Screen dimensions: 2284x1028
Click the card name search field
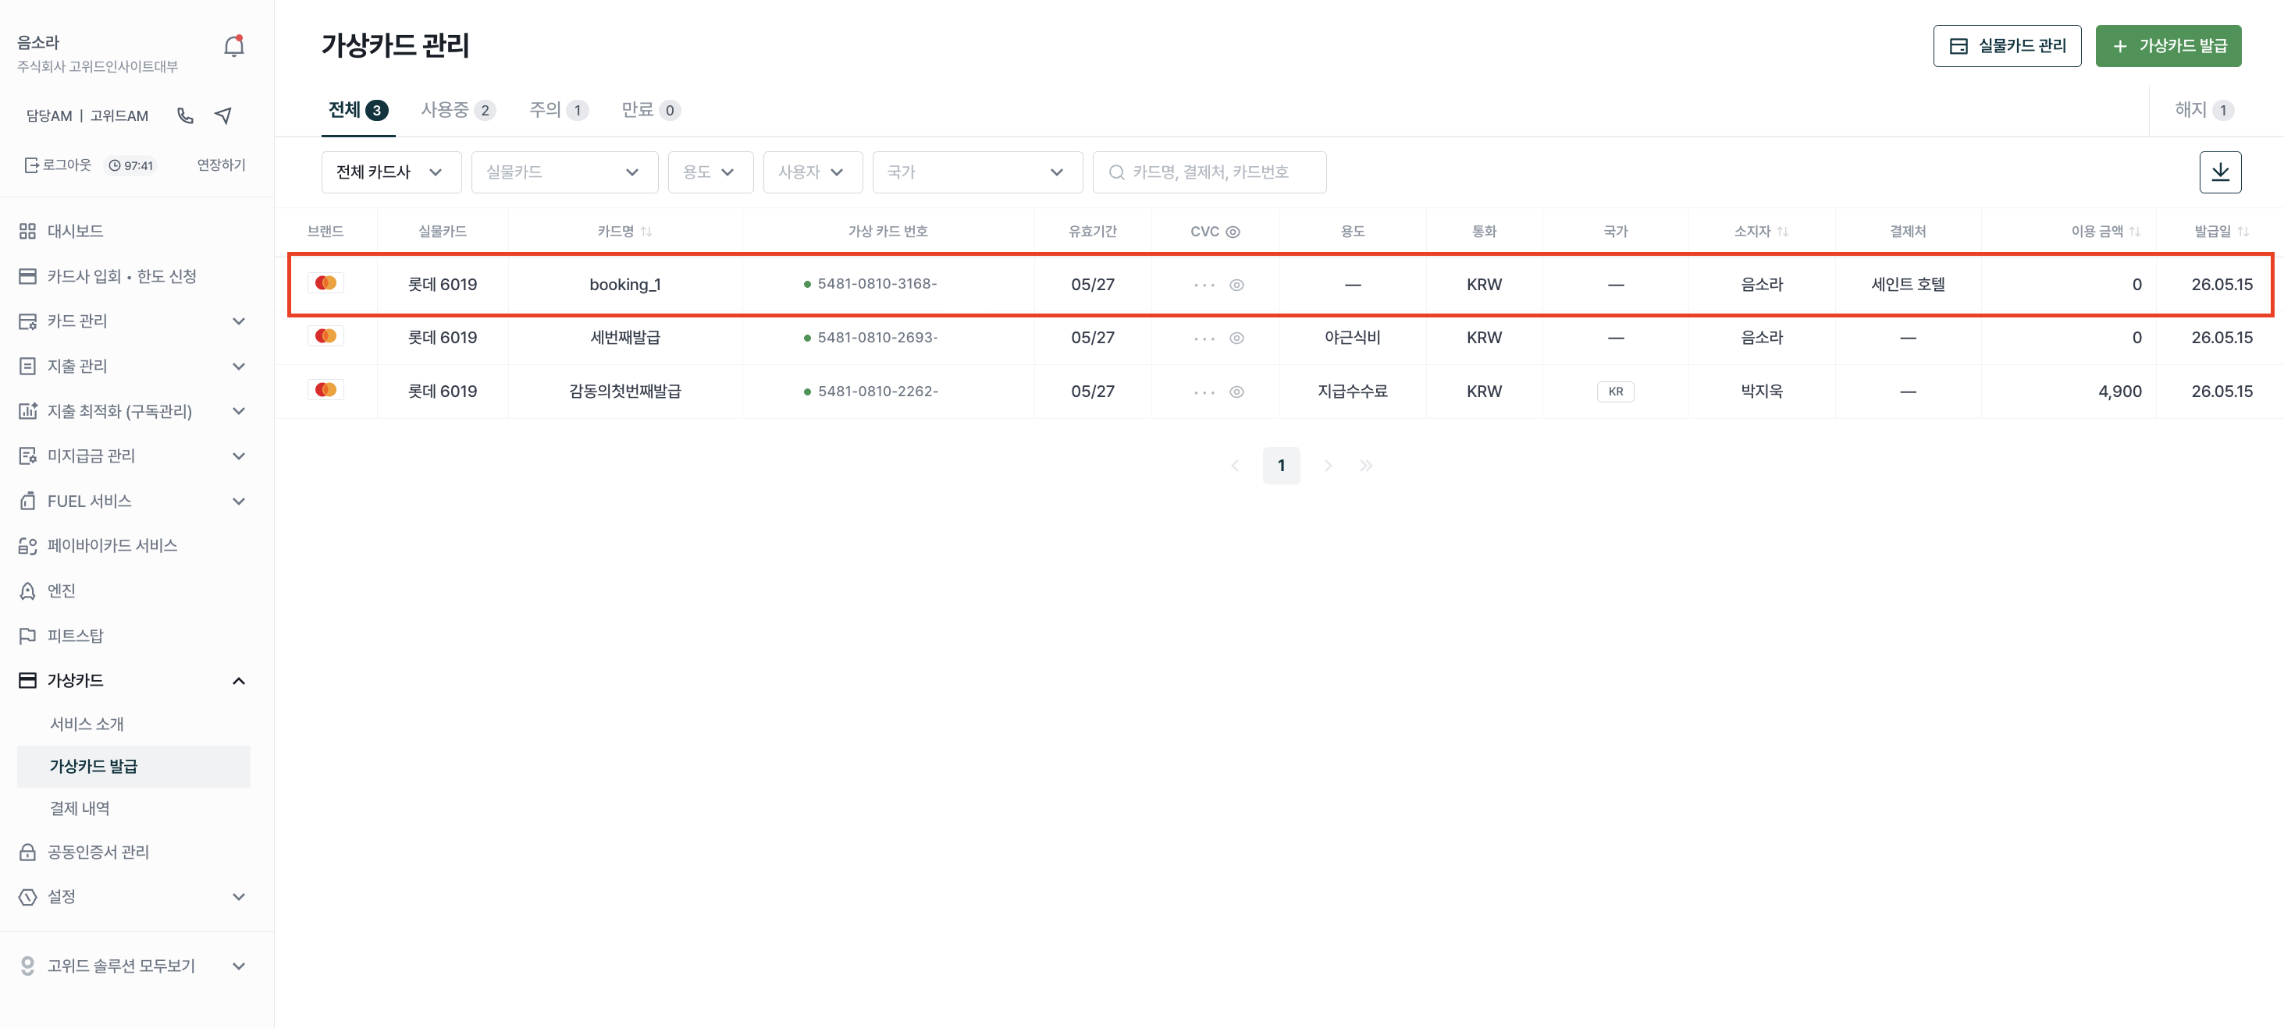click(x=1209, y=172)
